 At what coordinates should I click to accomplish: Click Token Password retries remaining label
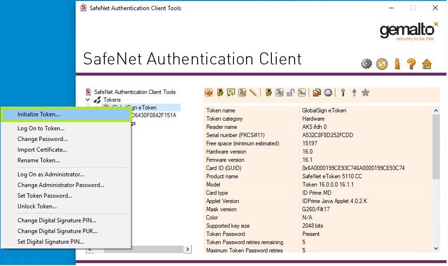tap(245, 242)
